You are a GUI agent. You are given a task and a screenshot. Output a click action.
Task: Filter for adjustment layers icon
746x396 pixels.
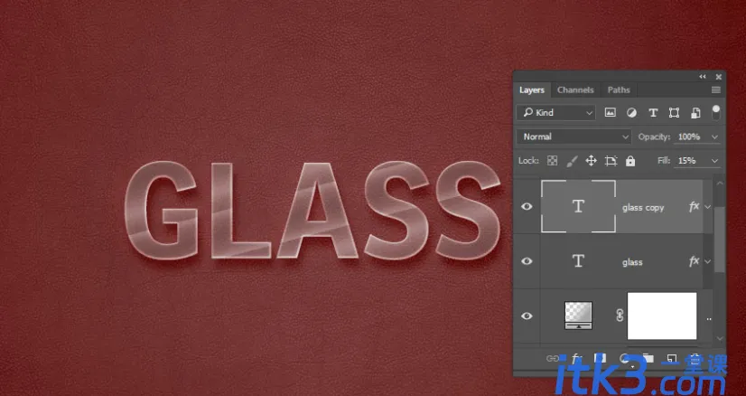tap(631, 112)
